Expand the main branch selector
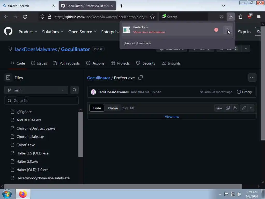 [x=36, y=90]
